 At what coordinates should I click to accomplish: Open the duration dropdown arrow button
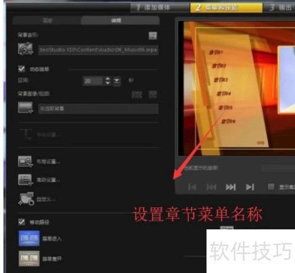point(117,81)
